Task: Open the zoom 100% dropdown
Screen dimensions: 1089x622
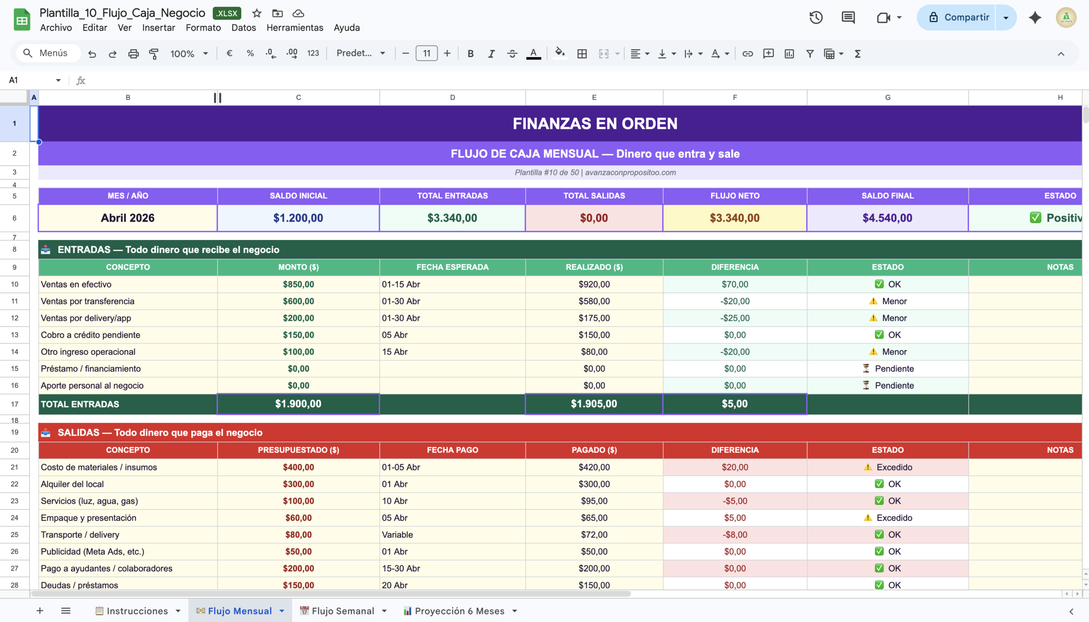Action: click(189, 54)
